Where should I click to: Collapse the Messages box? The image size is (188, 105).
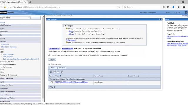click(x=63, y=26)
